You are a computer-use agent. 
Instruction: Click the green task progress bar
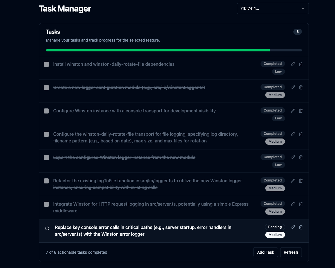158,50
